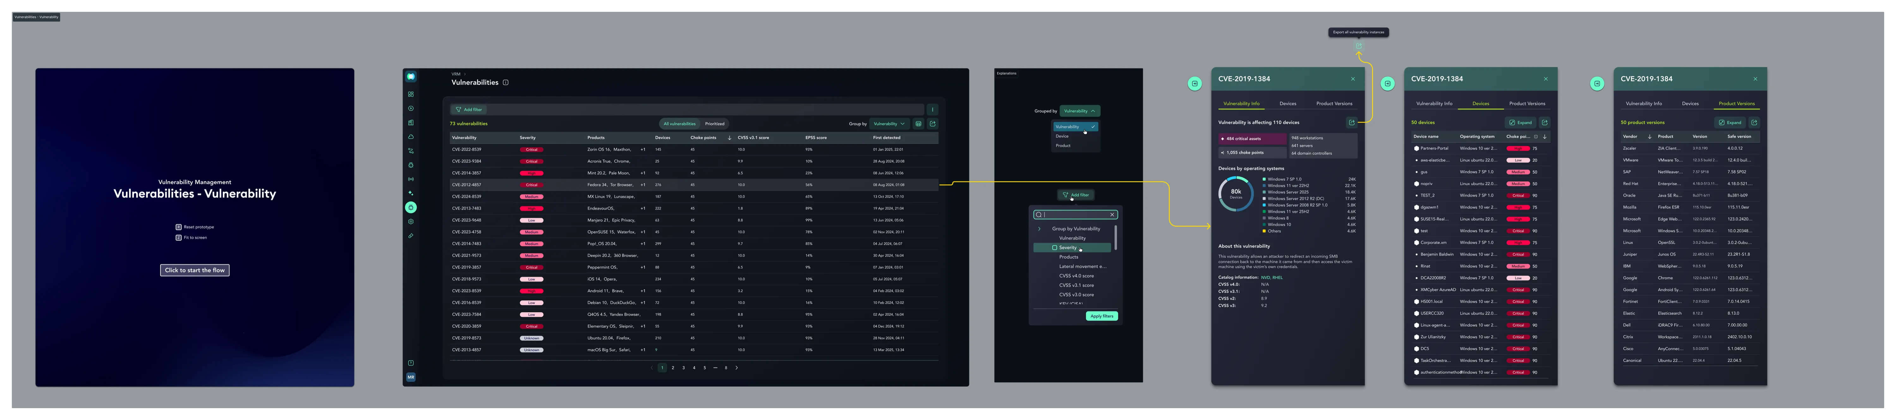Screen dimensions: 1896x420
Task: Open Product Versions tab in the 110 devices panel
Action: (1334, 104)
